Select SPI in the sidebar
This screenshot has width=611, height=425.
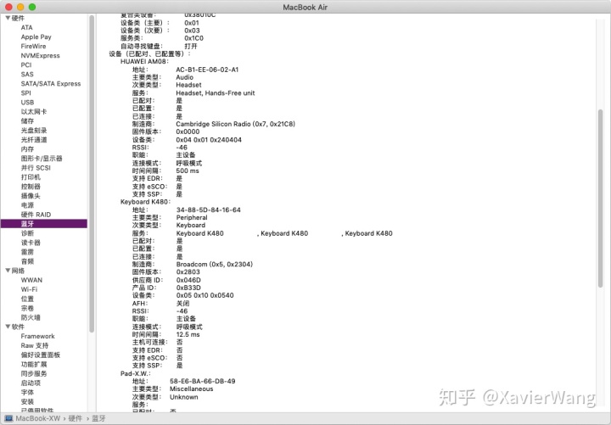25,92
